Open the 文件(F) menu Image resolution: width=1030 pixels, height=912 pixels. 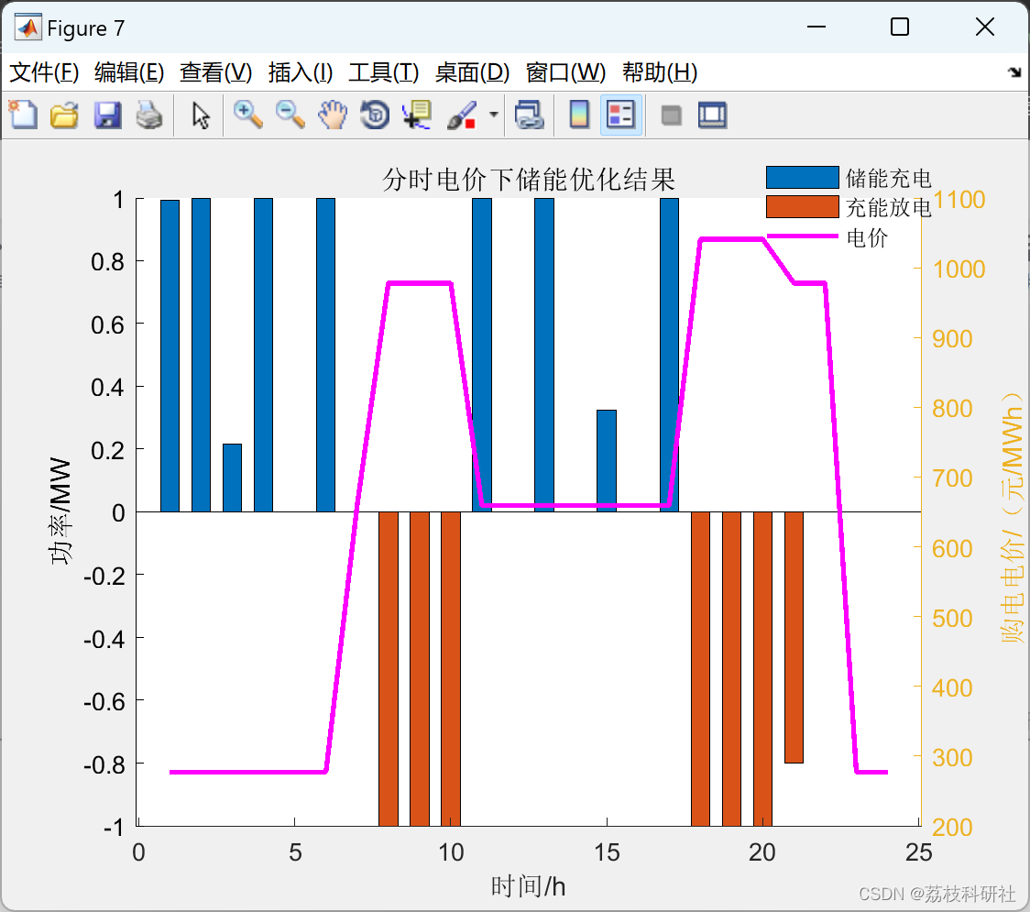(x=44, y=72)
